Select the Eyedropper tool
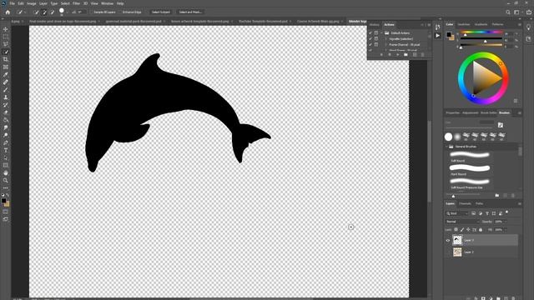This screenshot has width=534, height=300. click(x=6, y=74)
